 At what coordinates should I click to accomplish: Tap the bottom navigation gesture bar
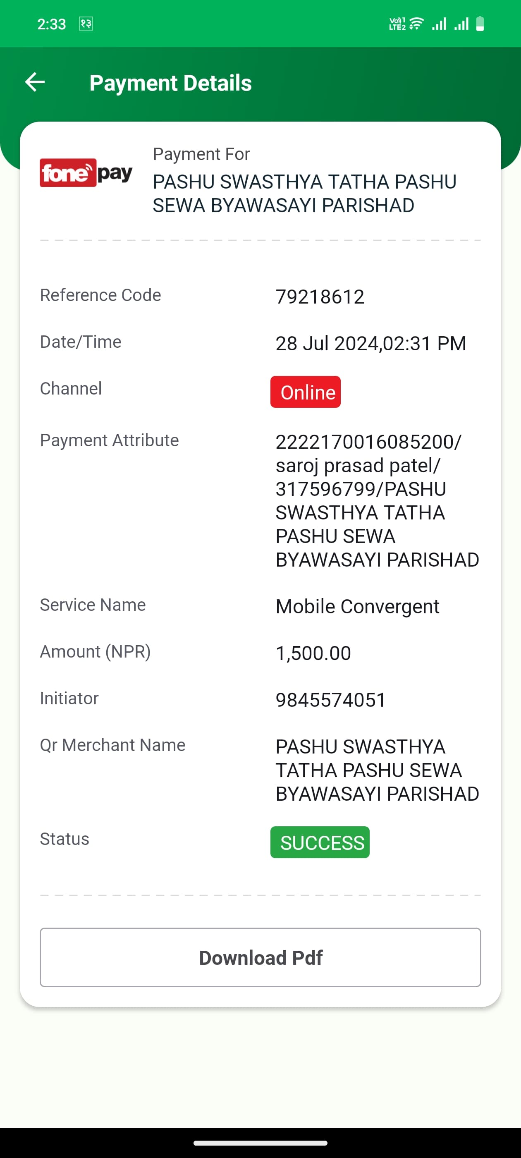[x=260, y=1143]
